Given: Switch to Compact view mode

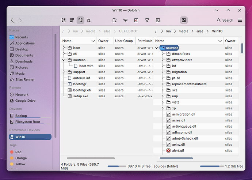Looking at the screenshot, I should [72, 20].
